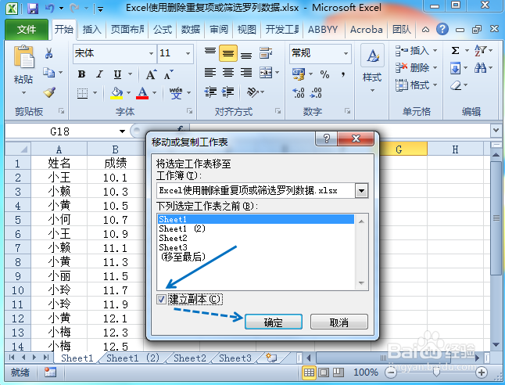The image size is (505, 385).
Task: Click Clear eraser icon
Action: (x=456, y=85)
